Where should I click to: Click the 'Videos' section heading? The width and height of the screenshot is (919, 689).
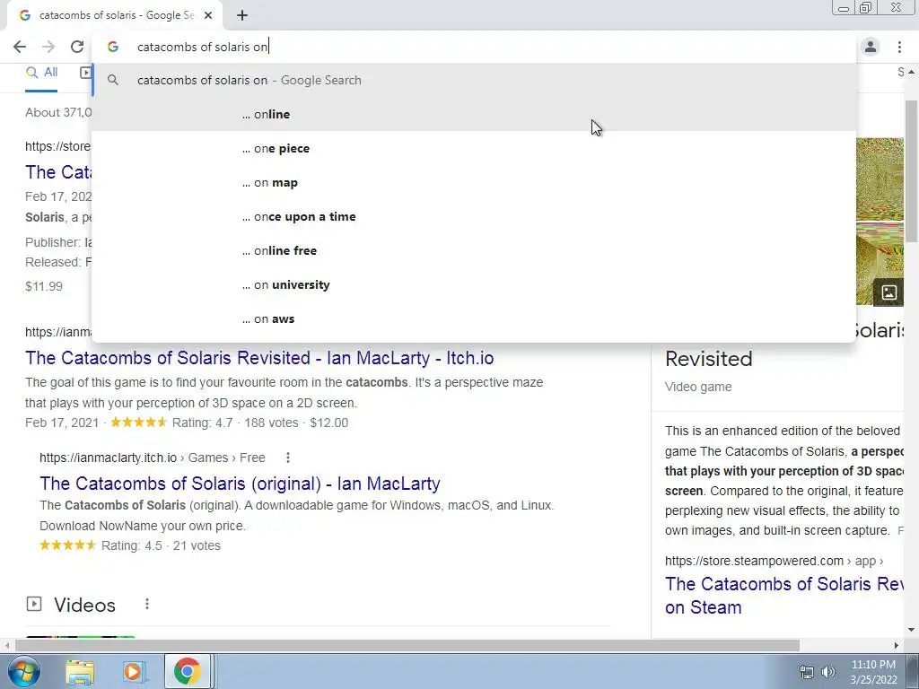[x=85, y=605]
